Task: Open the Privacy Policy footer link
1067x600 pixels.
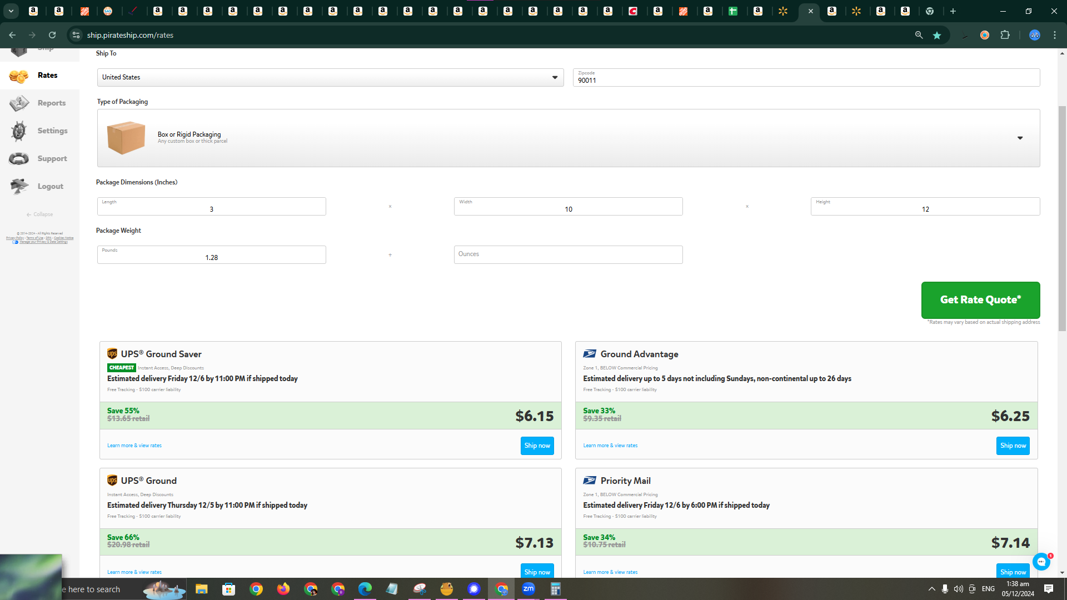Action: coord(14,238)
